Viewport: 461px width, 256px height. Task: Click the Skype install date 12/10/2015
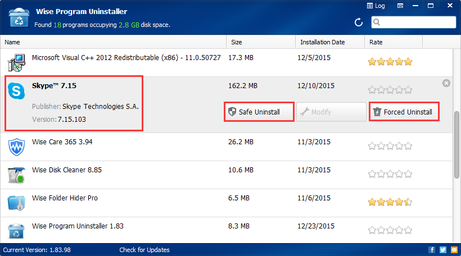point(316,86)
